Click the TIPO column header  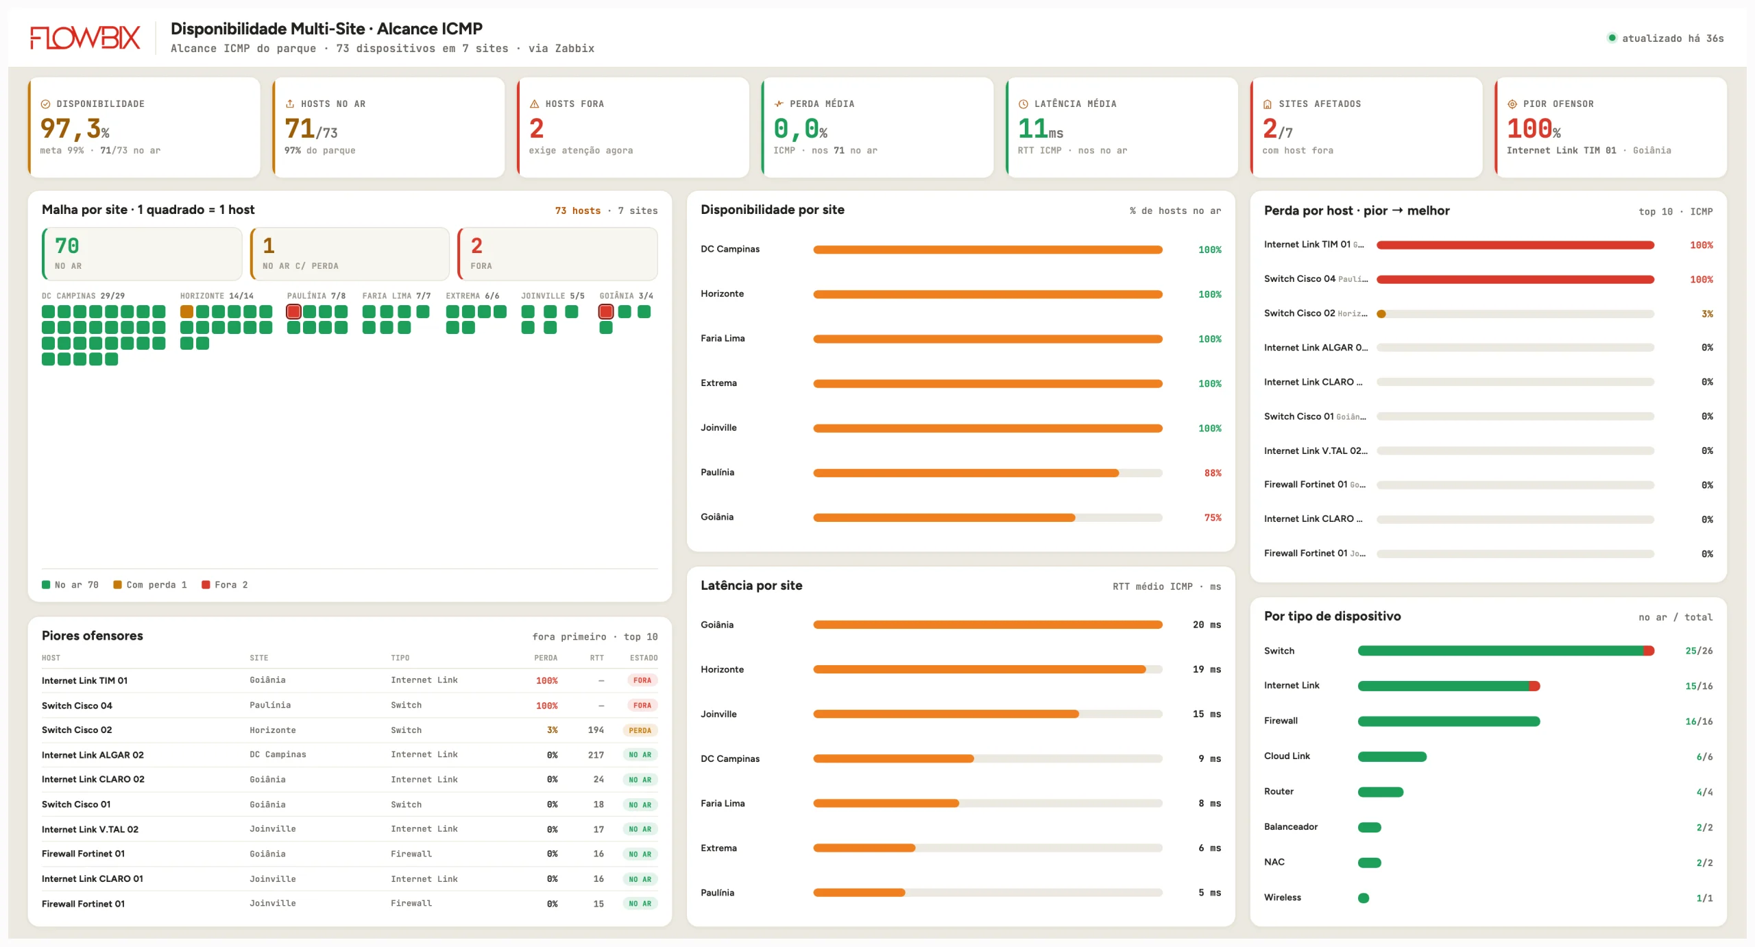click(x=400, y=658)
